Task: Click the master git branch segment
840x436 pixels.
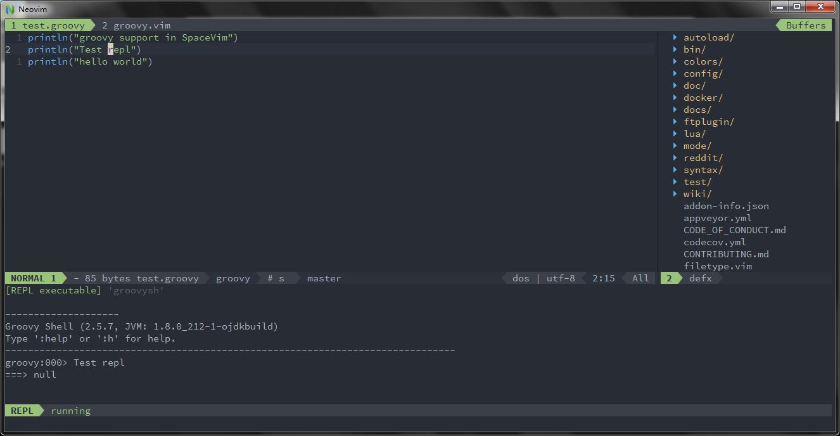Action: (324, 278)
